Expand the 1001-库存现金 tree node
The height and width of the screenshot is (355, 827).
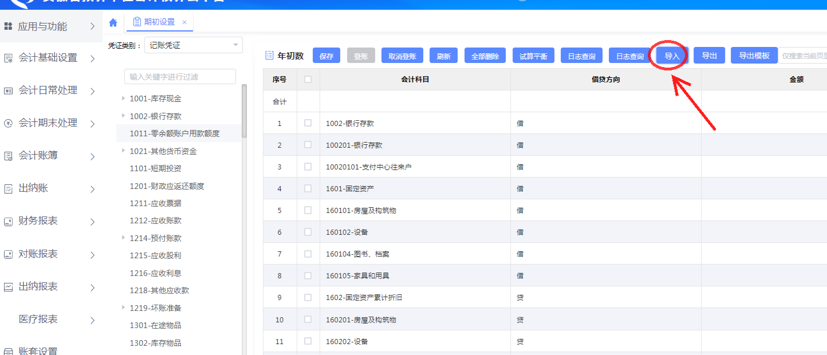pos(123,98)
